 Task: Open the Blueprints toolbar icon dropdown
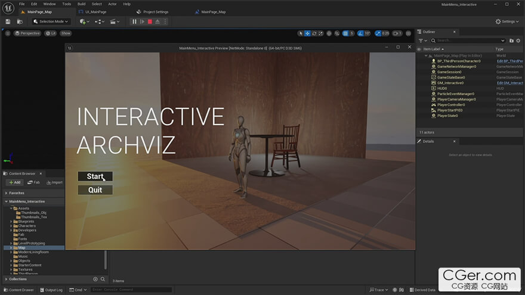tap(100, 21)
